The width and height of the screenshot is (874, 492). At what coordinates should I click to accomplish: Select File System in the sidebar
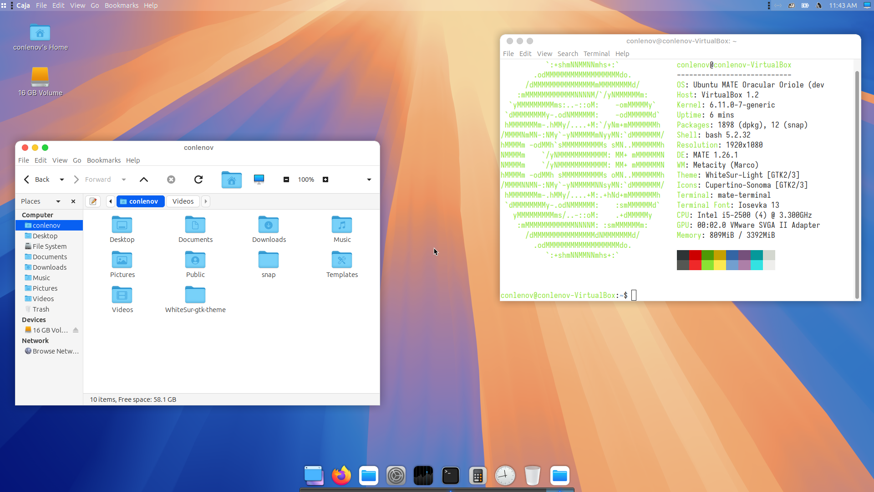tap(49, 246)
